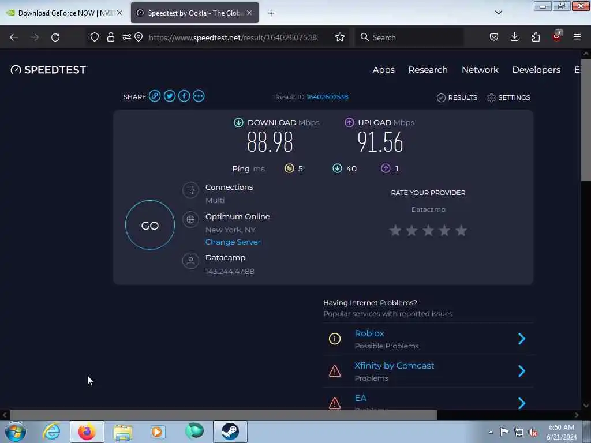Image resolution: width=591 pixels, height=443 pixels.
Task: Open site permissions icon in address bar
Action: (126, 37)
